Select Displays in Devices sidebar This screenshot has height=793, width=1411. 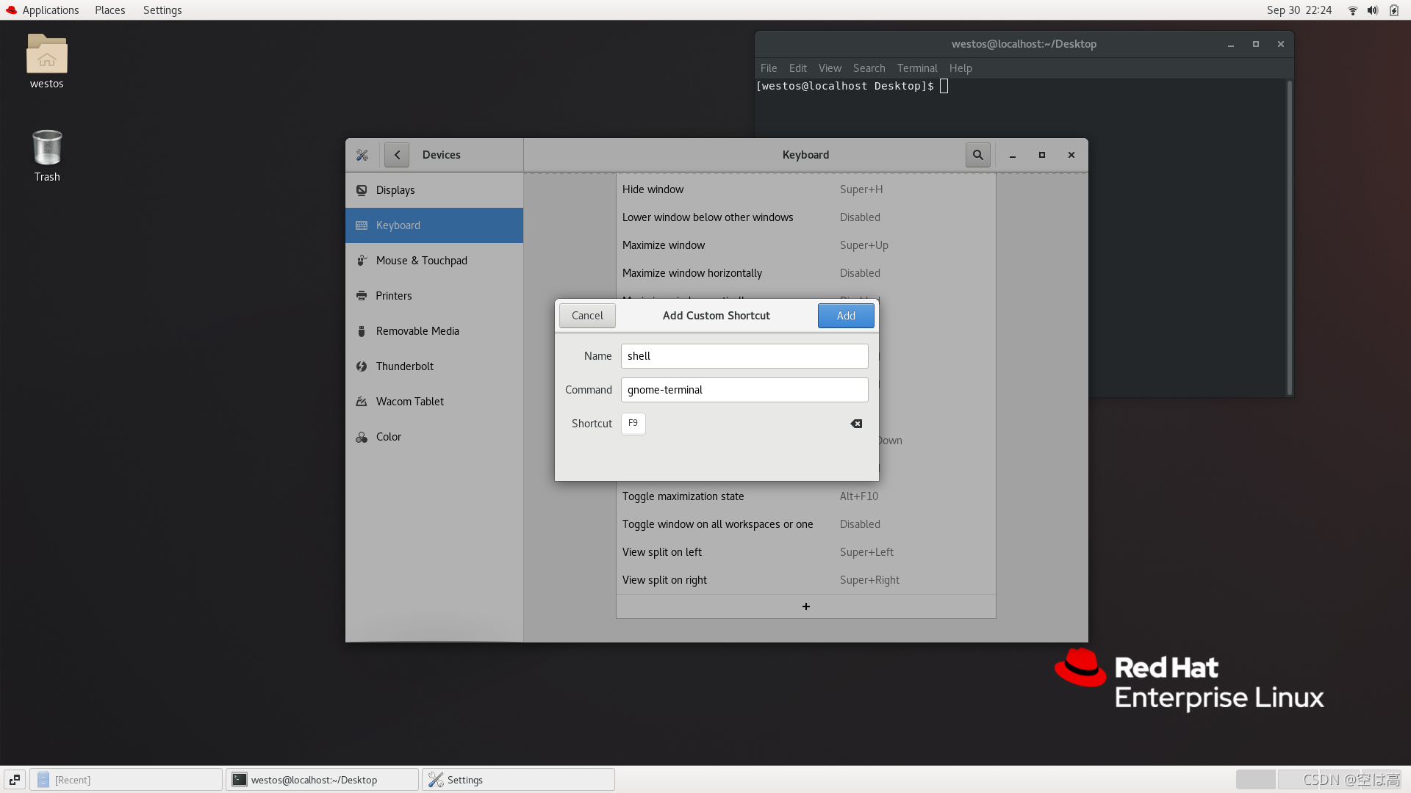[x=434, y=190]
